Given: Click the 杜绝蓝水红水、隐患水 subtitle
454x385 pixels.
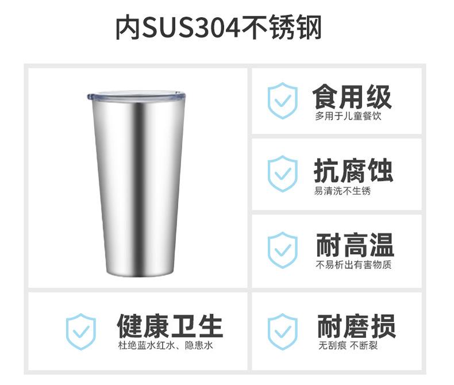Looking at the screenshot, I should point(166,345).
